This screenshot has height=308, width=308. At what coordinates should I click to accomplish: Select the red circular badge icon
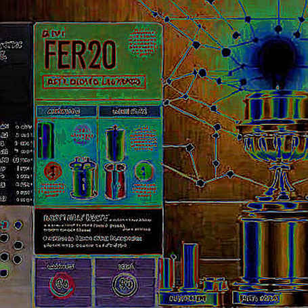point(53,171)
